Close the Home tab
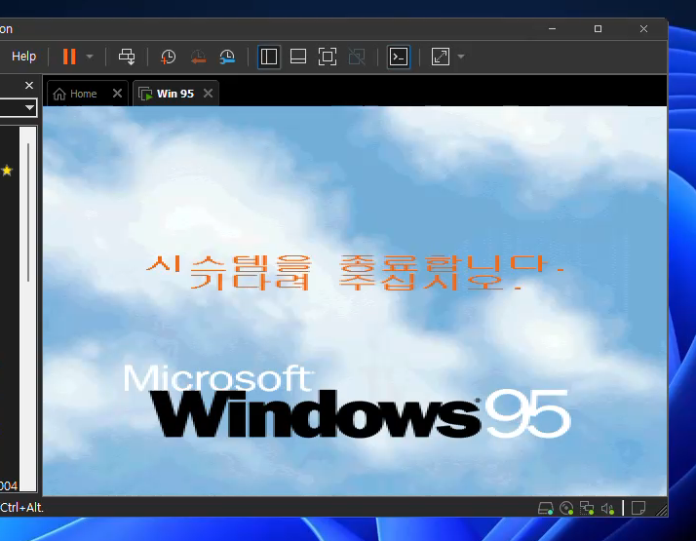Image resolution: width=696 pixels, height=541 pixels. [x=117, y=94]
